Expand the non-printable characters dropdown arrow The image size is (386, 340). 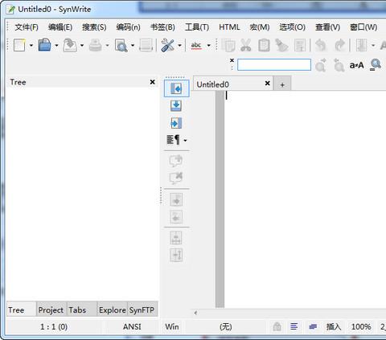coord(185,140)
